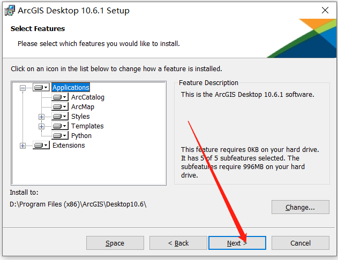Open the ArcMap feature install dropdown icon
338x260 pixels.
pos(60,107)
